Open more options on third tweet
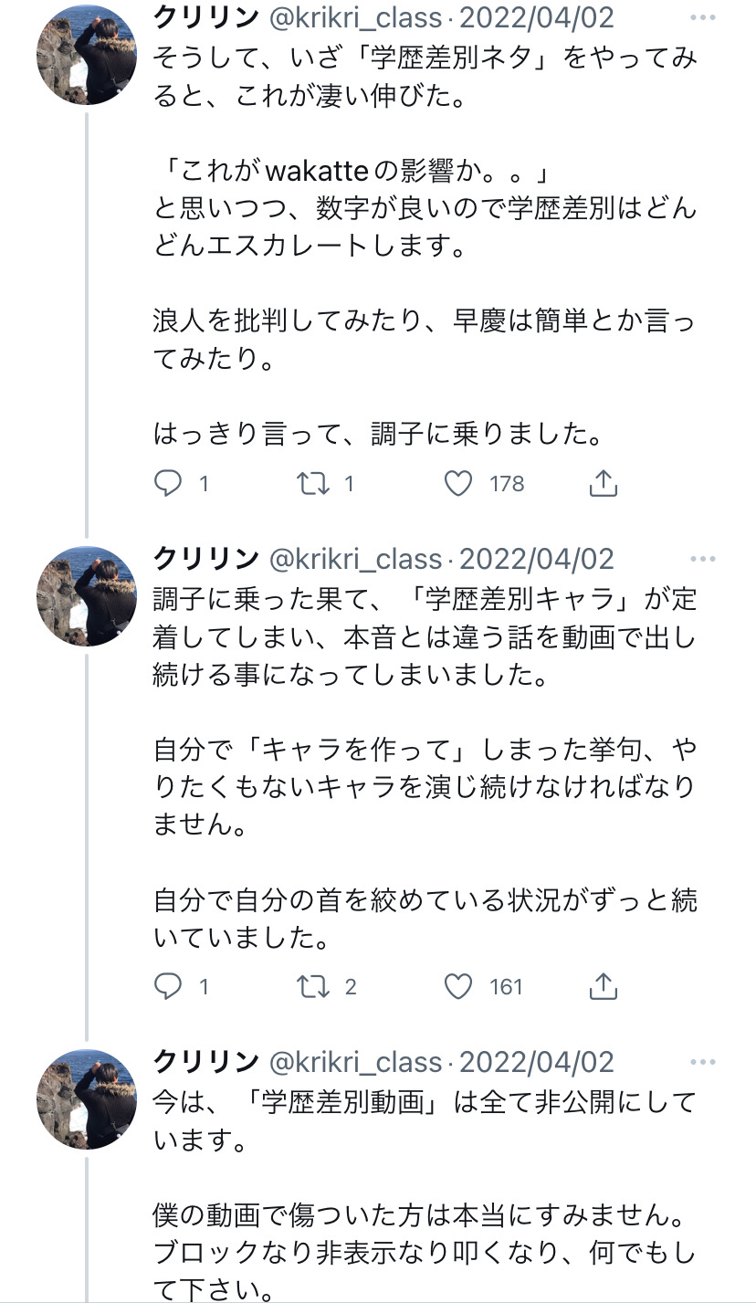Image resolution: width=756 pixels, height=1303 pixels. pyautogui.click(x=703, y=1062)
